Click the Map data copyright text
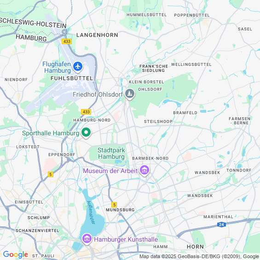This screenshot has height=260, width=260. [199, 256]
